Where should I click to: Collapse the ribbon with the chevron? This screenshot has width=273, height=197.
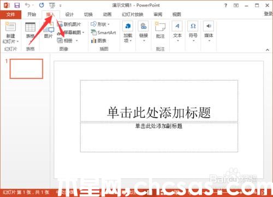point(267,50)
